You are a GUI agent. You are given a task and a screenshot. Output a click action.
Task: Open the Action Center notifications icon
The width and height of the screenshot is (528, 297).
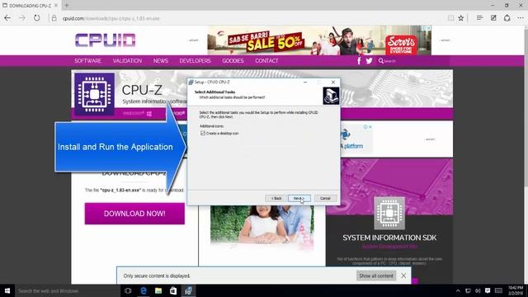tap(488, 290)
